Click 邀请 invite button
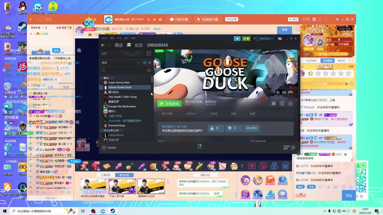This screenshot has width=383, height=215. click(x=285, y=30)
